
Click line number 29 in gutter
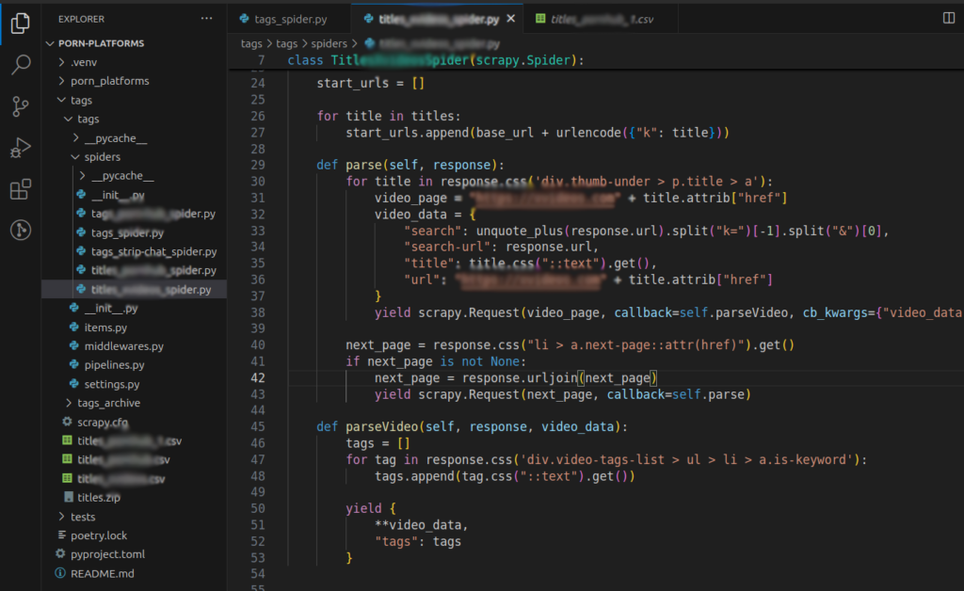coord(258,165)
